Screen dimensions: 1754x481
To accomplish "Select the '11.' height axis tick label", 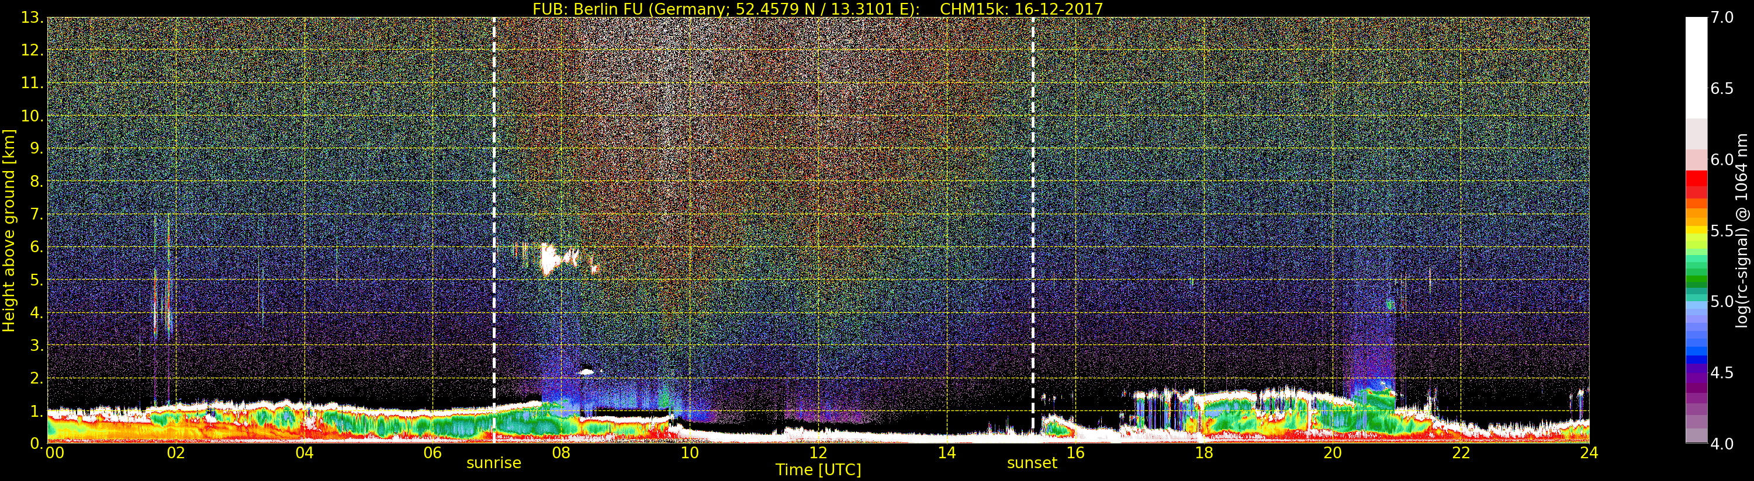I will [x=32, y=83].
